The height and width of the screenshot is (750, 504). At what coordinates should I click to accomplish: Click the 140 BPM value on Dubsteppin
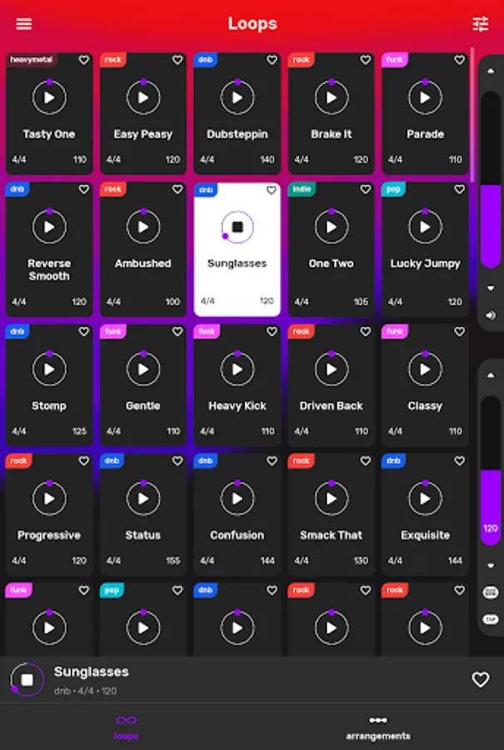tap(267, 159)
